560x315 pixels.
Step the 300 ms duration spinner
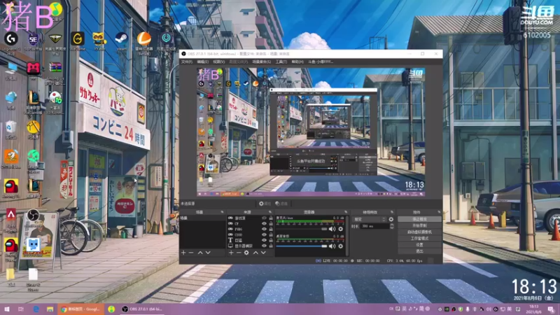tap(392, 226)
